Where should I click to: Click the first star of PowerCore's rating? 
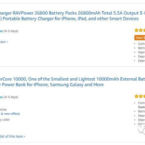click(136, 96)
